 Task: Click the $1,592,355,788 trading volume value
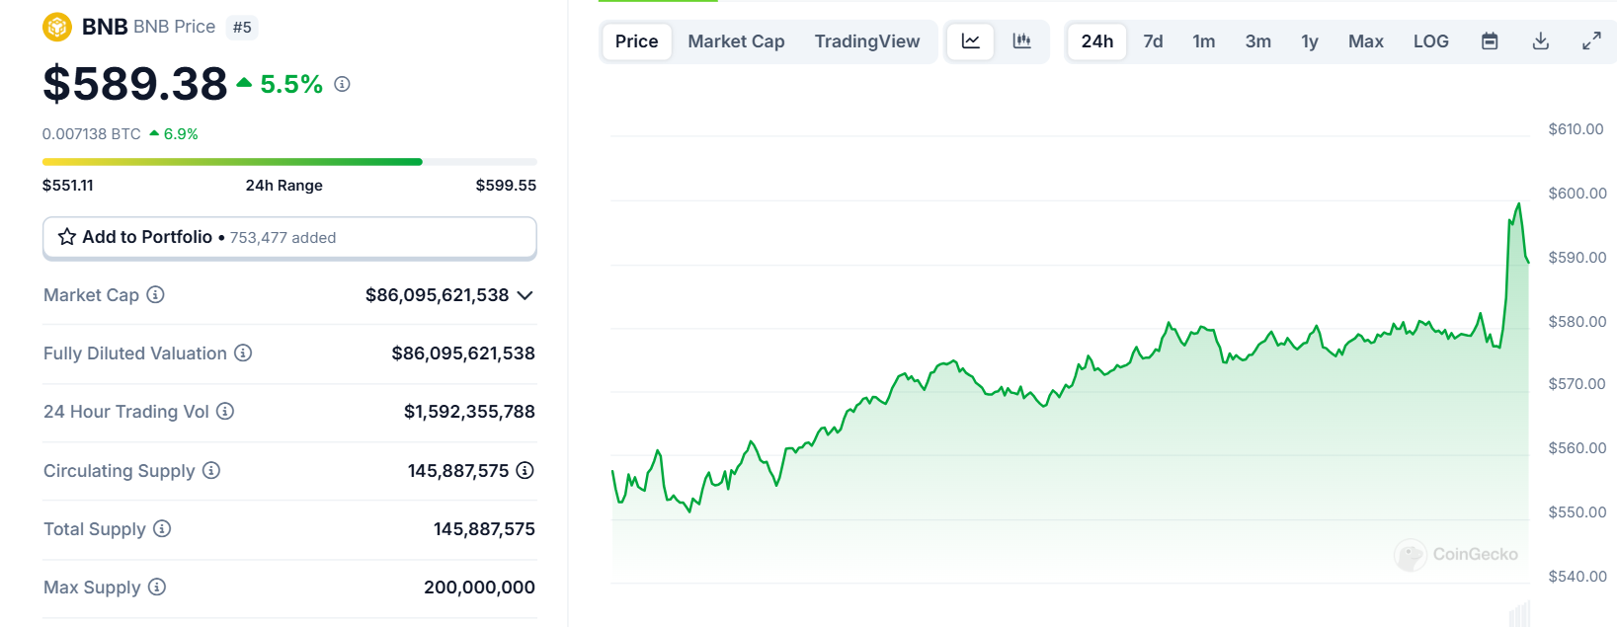coord(469,412)
